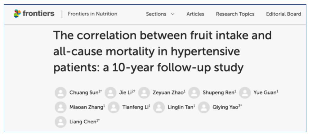Screen dimensions: 312x136
Task: Open the Articles menu item
Action: coord(195,14)
